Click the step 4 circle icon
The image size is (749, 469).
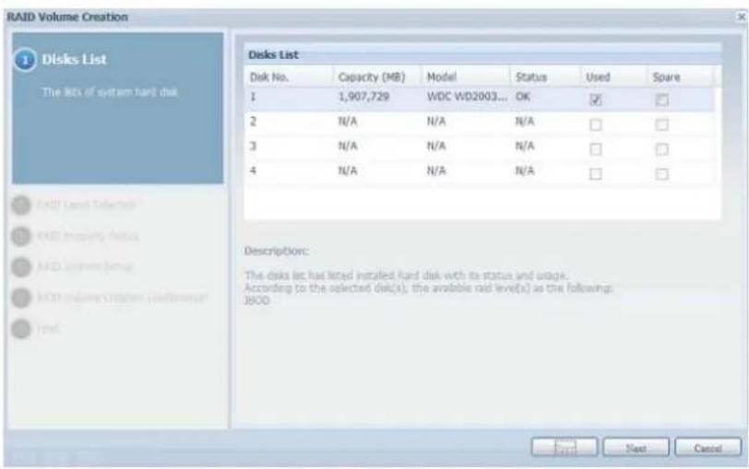(21, 267)
